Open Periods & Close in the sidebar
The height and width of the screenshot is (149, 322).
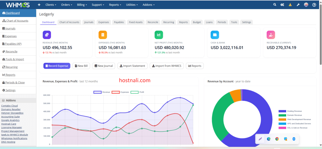pyautogui.click(x=18, y=82)
